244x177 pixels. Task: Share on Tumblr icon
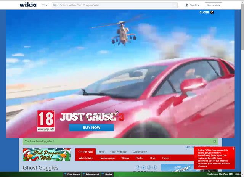pos(155,167)
